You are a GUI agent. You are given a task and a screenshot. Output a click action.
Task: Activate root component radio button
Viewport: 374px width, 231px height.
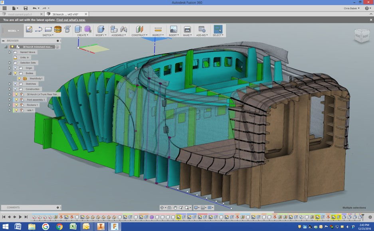click(x=57, y=47)
